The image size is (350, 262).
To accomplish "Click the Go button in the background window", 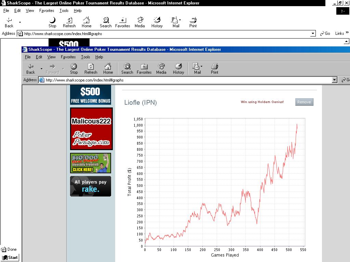I will pos(325,33).
